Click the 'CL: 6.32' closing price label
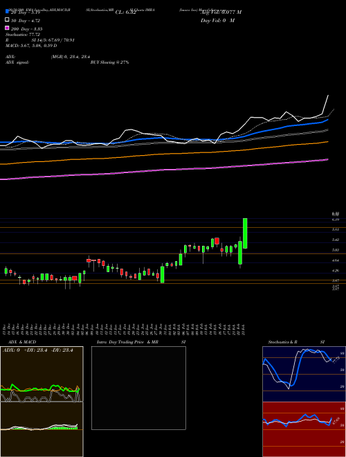The height and width of the screenshot is (457, 346). point(125,12)
